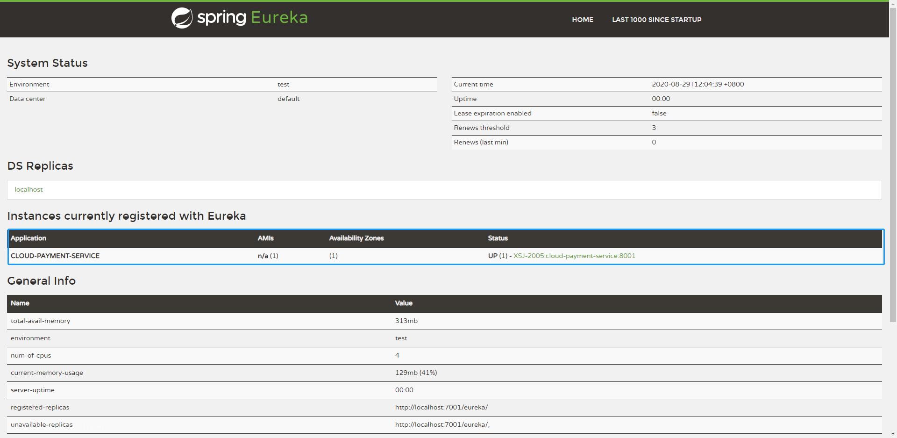
Task: Click the DS Replicas heading
Action: 40,166
